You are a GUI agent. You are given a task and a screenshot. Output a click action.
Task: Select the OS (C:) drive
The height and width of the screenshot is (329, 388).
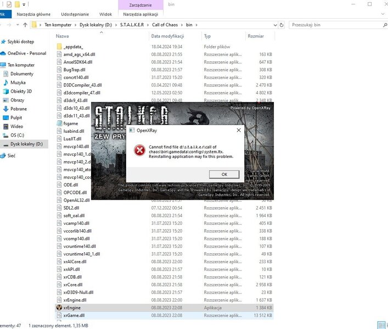click(x=18, y=135)
